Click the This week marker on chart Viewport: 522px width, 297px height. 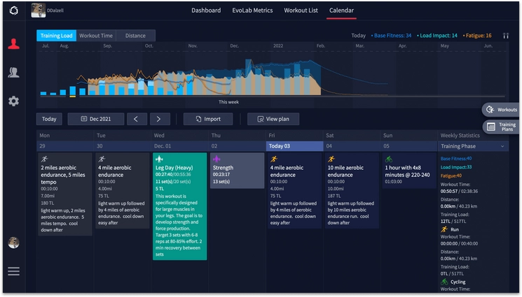228,102
